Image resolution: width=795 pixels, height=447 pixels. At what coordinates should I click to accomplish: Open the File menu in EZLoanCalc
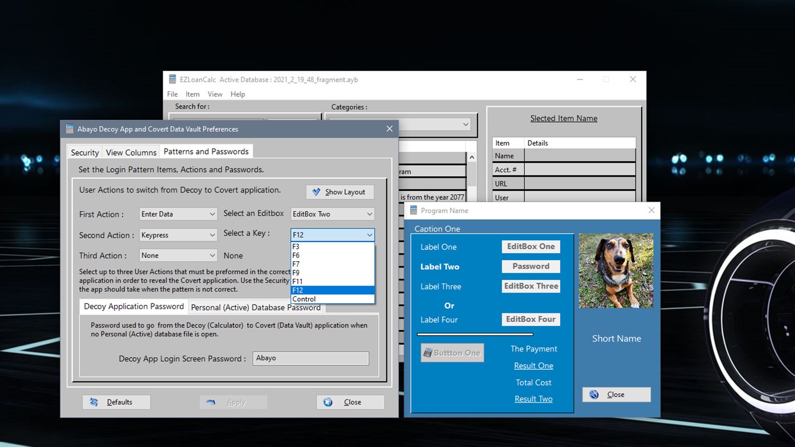point(172,94)
